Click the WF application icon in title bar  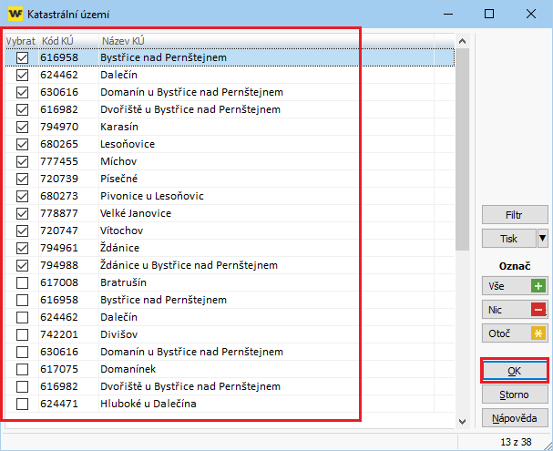click(x=15, y=14)
